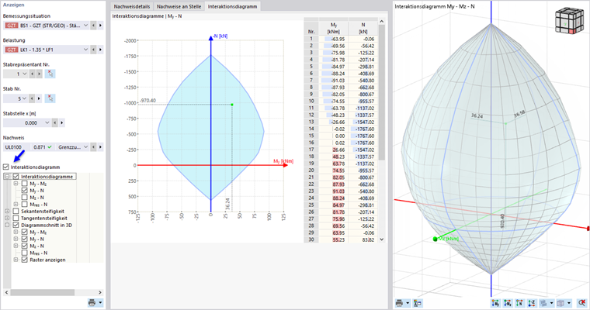
Task: Go to the previous Nachweis
Action: [x=93, y=147]
